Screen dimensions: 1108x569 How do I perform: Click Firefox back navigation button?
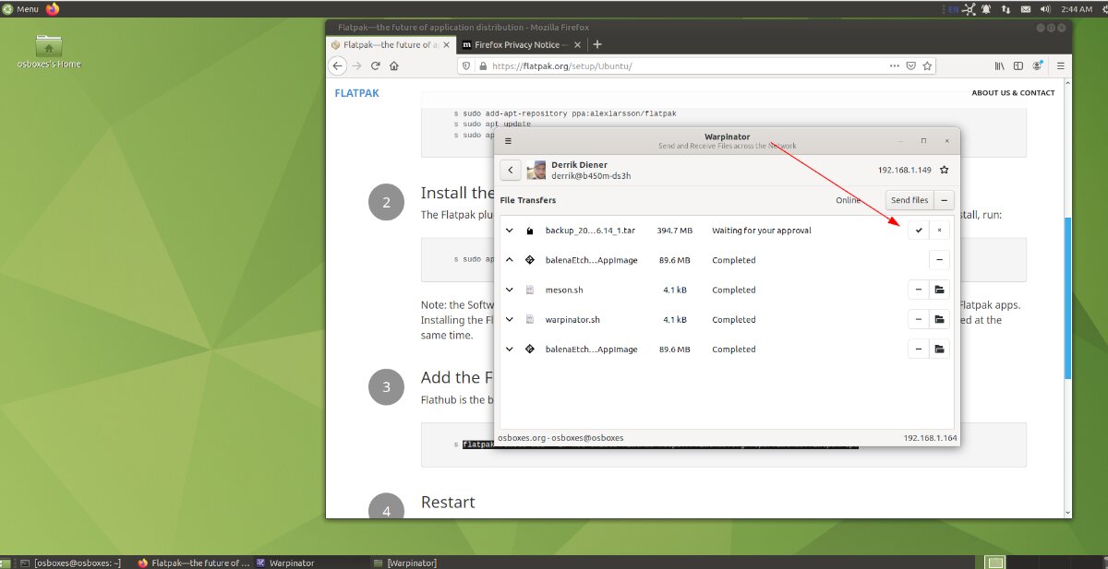pos(338,65)
